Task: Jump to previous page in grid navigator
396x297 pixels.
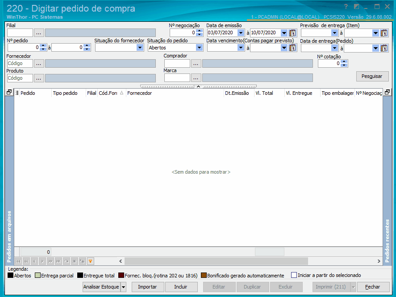Action: tap(26, 261)
